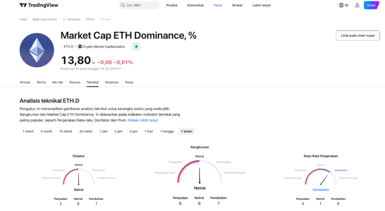This screenshot has width=385, height=211.
Task: Select the 1 hari timeframe
Action: (149, 131)
